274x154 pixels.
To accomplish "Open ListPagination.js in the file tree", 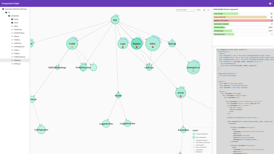I will coord(18,47).
